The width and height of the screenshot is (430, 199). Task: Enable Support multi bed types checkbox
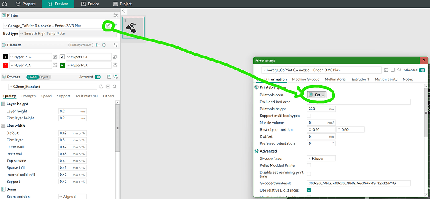pyautogui.click(x=309, y=116)
